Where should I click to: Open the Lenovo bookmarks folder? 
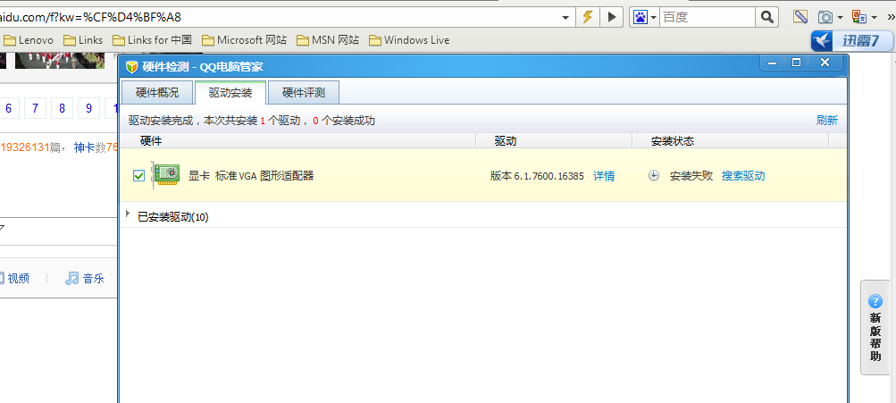(29, 40)
